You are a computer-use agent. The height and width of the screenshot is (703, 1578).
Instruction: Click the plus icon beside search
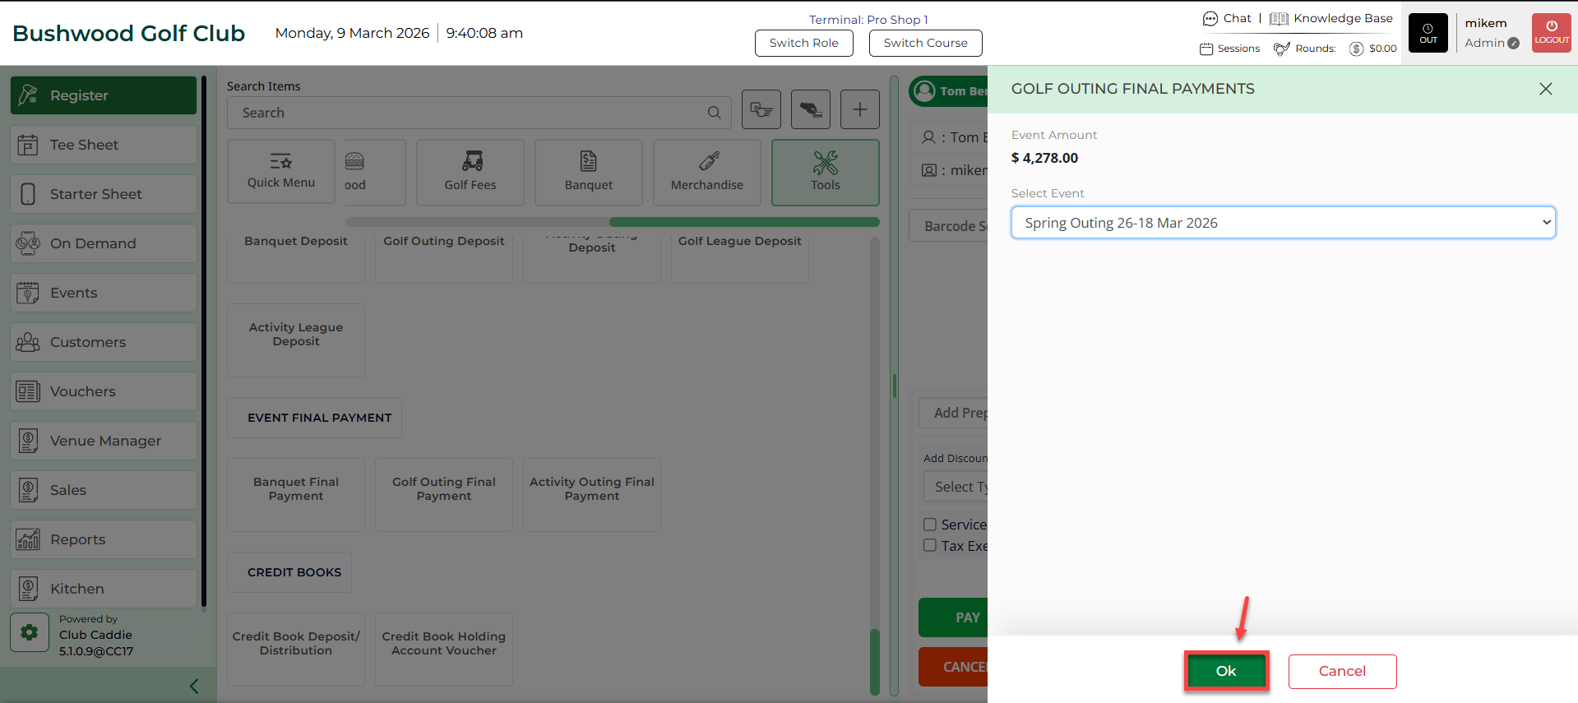click(859, 110)
